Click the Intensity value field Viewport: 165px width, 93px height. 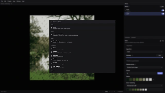(x=160, y=55)
